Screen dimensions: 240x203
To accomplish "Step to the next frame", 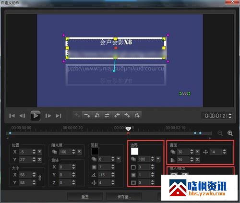I will point(48,116).
